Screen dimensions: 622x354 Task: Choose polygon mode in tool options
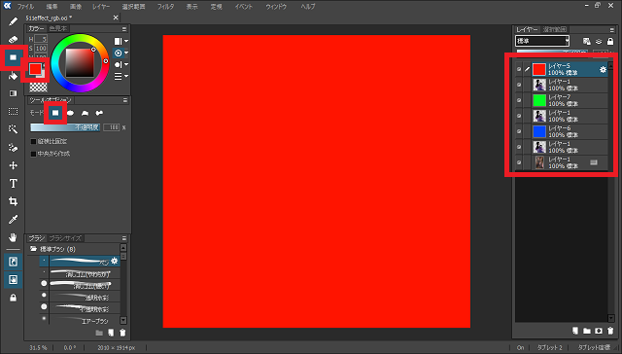click(85, 113)
